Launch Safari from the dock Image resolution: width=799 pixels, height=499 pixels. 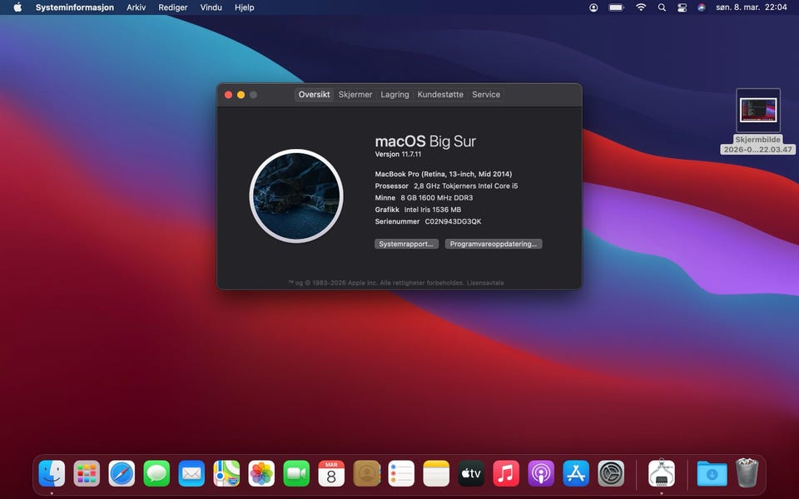(x=122, y=473)
